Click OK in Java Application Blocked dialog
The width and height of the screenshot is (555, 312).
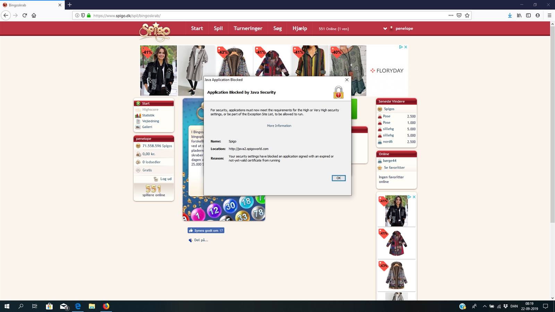[x=338, y=178]
